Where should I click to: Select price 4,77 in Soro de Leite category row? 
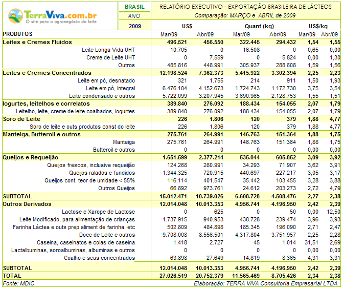[335, 119]
